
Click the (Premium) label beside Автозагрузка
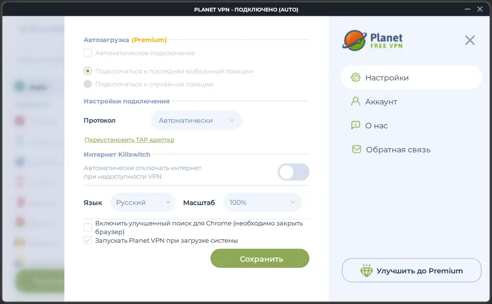click(149, 40)
